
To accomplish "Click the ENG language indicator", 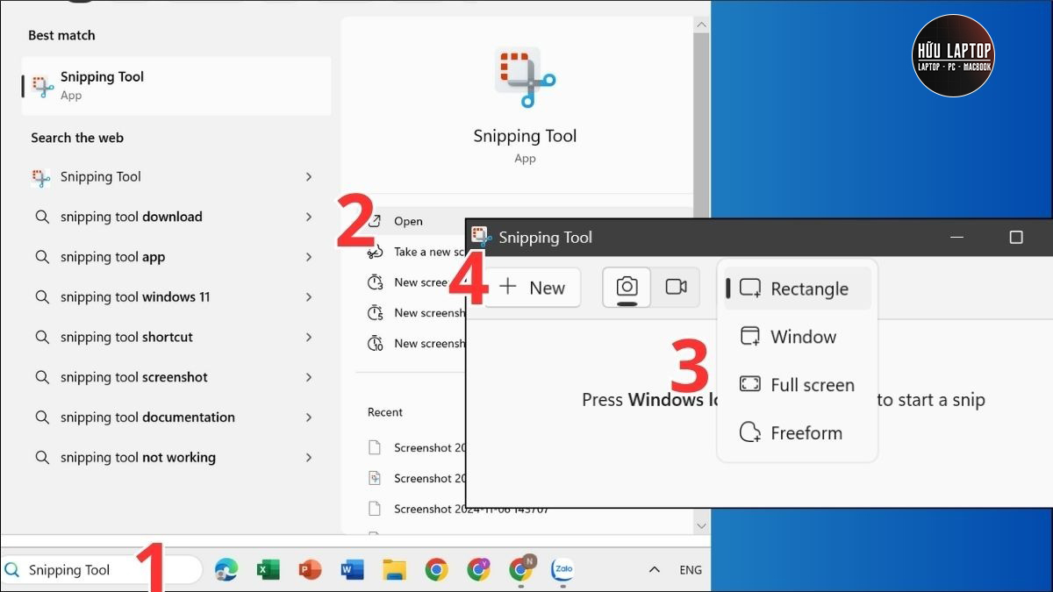I will [691, 570].
